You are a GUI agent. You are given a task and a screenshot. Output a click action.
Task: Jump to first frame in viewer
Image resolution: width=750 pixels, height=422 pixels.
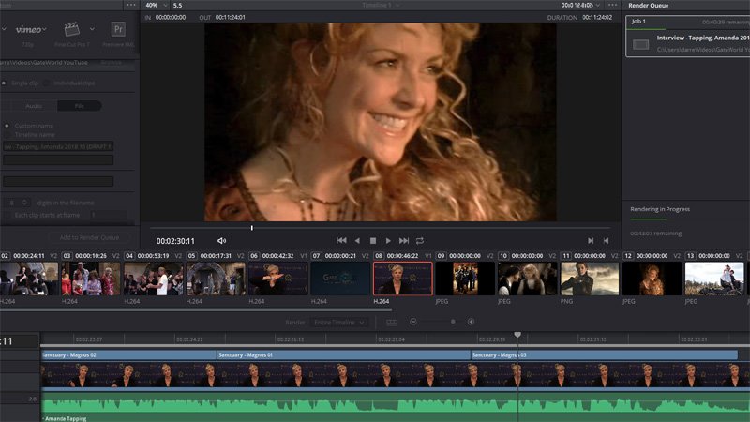point(341,241)
